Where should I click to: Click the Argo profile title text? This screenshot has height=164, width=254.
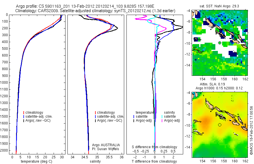(85, 6)
